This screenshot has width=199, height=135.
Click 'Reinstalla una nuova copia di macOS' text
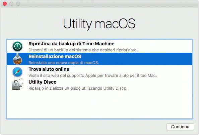(64, 63)
